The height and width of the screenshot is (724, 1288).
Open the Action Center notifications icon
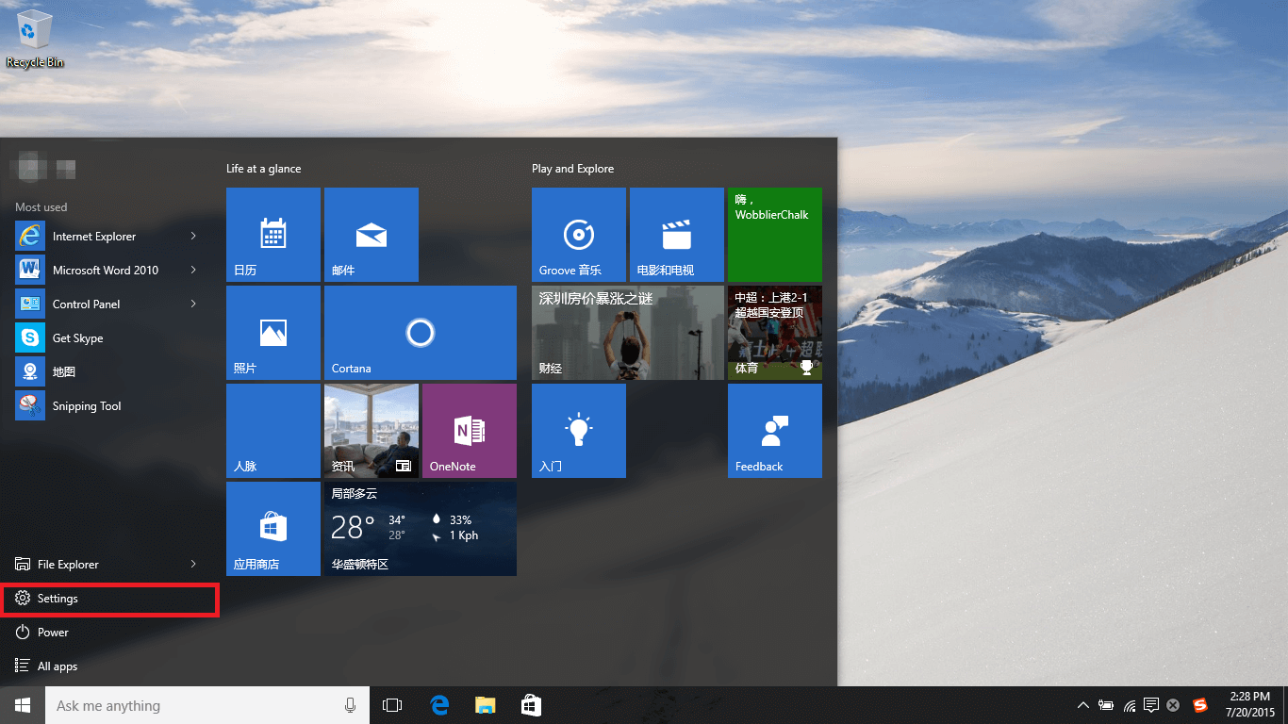point(1151,705)
